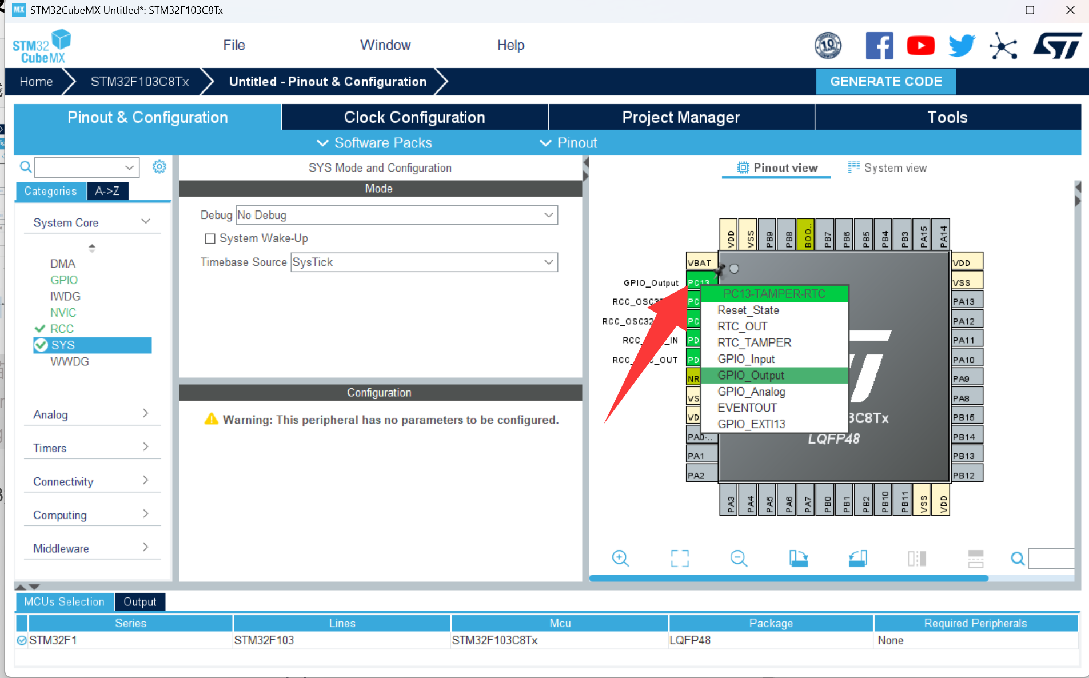
Task: Open the Pinout dropdown menu
Action: click(x=569, y=143)
